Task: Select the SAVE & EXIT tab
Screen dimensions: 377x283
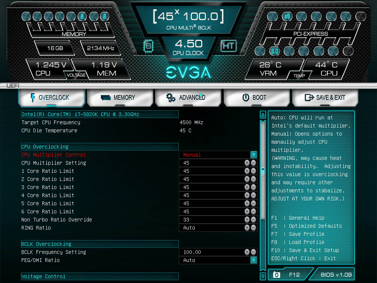Action: tap(325, 97)
